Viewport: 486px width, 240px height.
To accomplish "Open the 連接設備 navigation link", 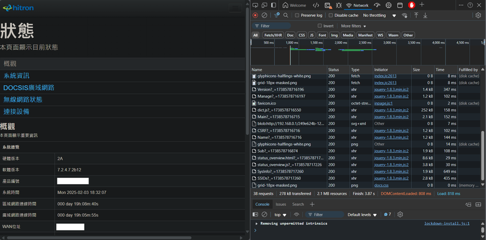I will (16, 111).
